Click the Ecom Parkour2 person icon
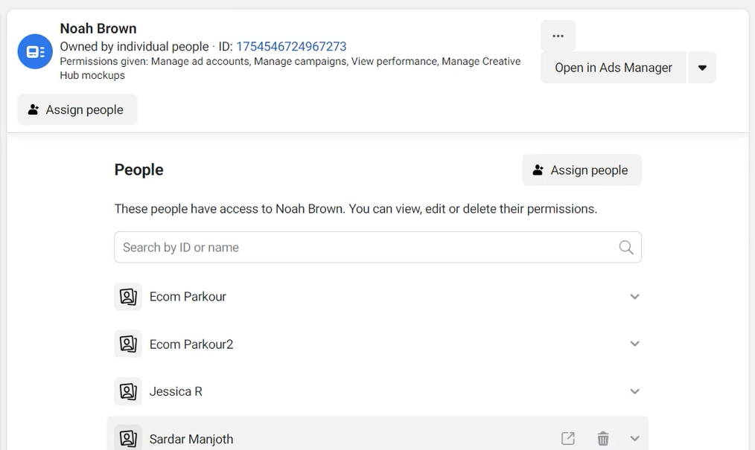The image size is (755, 450). tap(128, 344)
